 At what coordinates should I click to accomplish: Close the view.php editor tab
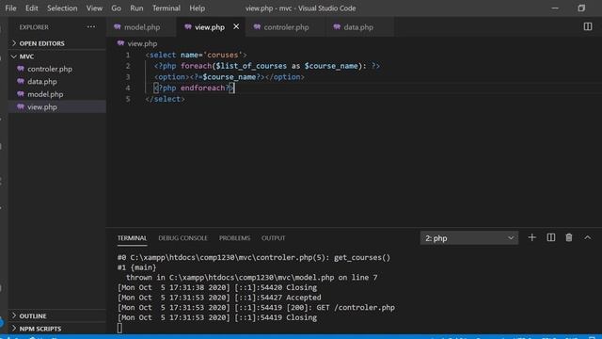pos(236,26)
